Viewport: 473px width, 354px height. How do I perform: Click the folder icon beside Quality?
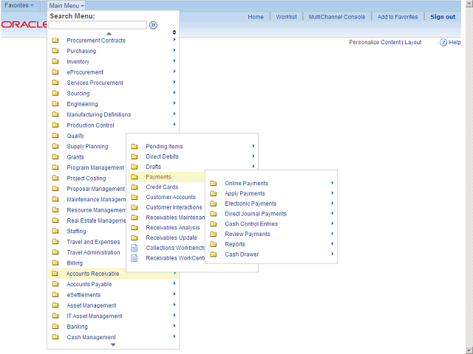[55, 136]
